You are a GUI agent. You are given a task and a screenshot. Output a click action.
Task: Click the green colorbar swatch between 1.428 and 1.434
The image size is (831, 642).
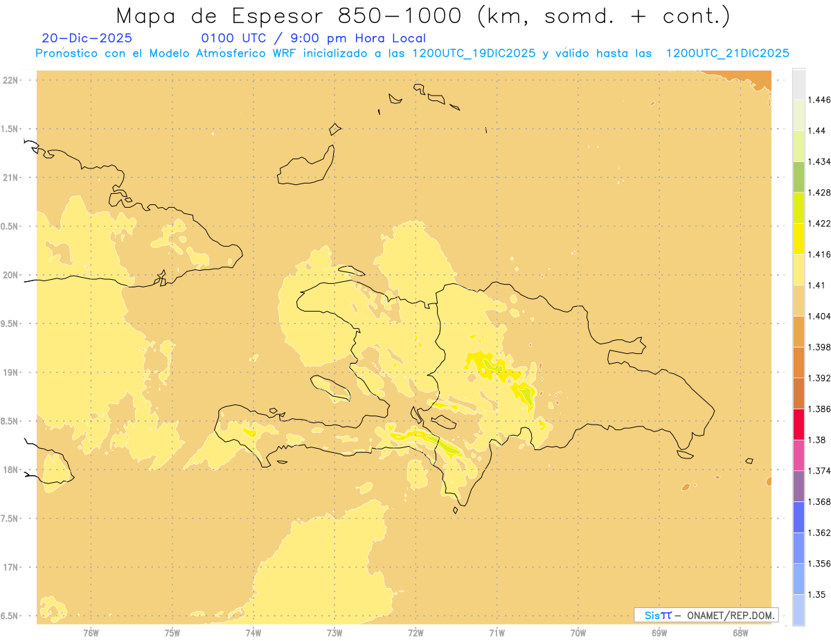(x=798, y=177)
